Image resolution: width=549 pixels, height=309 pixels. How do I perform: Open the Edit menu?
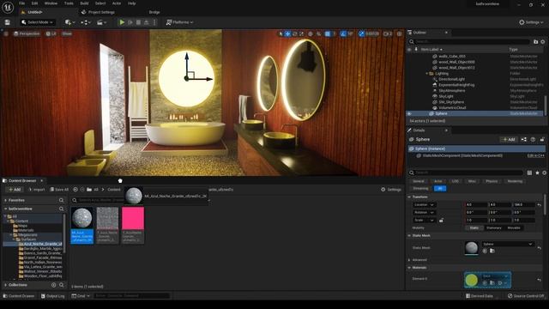[x=34, y=3]
